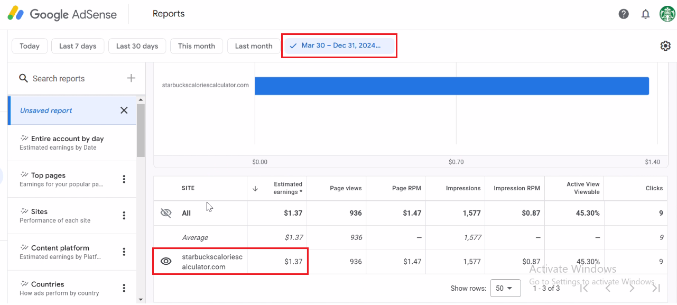Open more options for Top pages

(124, 179)
